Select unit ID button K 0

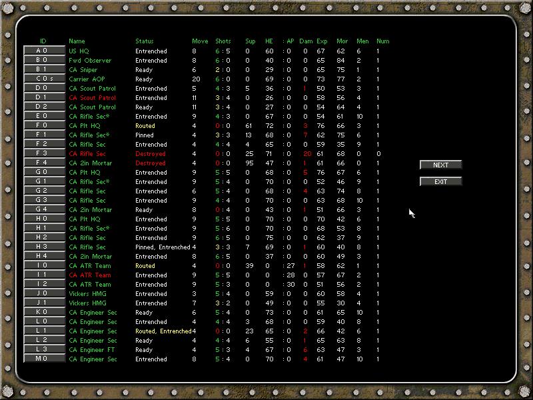pos(44,312)
